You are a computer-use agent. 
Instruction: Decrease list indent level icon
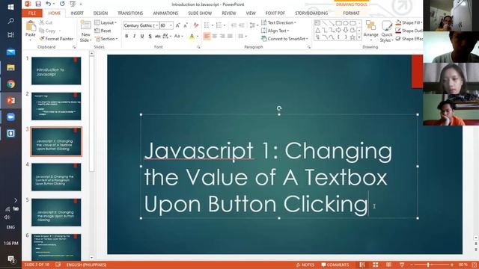click(x=234, y=25)
